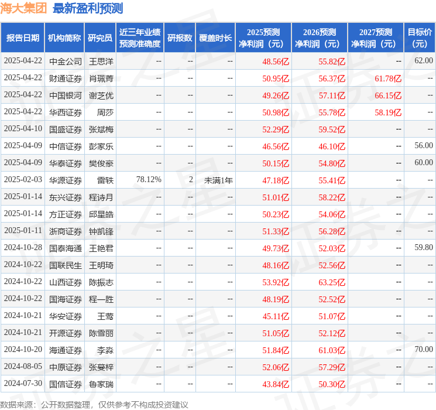This screenshot has width=436, height=410.
Task: Click the 63.25亿 2026 forecast
Action: tap(332, 282)
